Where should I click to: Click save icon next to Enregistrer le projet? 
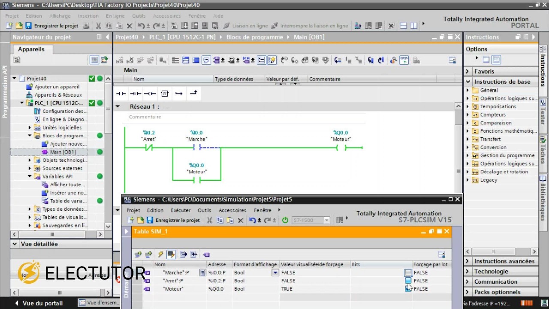pyautogui.click(x=28, y=26)
